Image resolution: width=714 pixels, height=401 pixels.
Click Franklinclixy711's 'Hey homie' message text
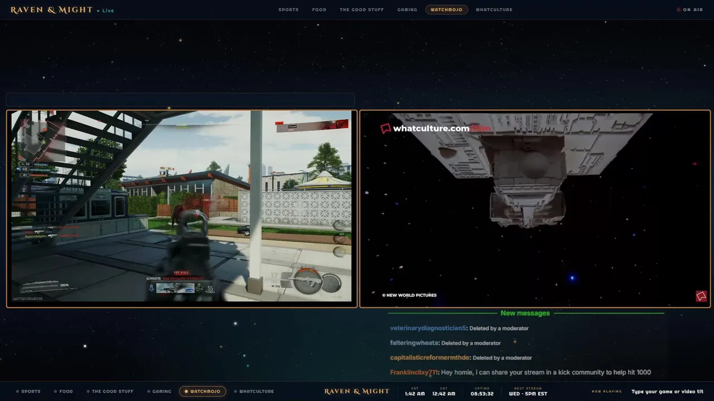pos(546,373)
